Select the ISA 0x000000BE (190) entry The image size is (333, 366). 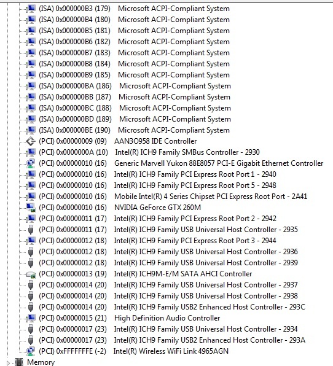click(x=135, y=130)
